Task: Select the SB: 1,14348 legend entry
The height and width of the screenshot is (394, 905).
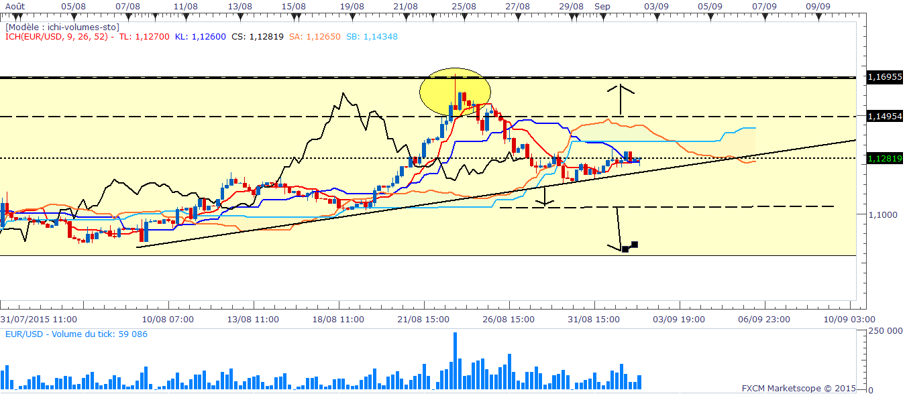Action: click(372, 37)
